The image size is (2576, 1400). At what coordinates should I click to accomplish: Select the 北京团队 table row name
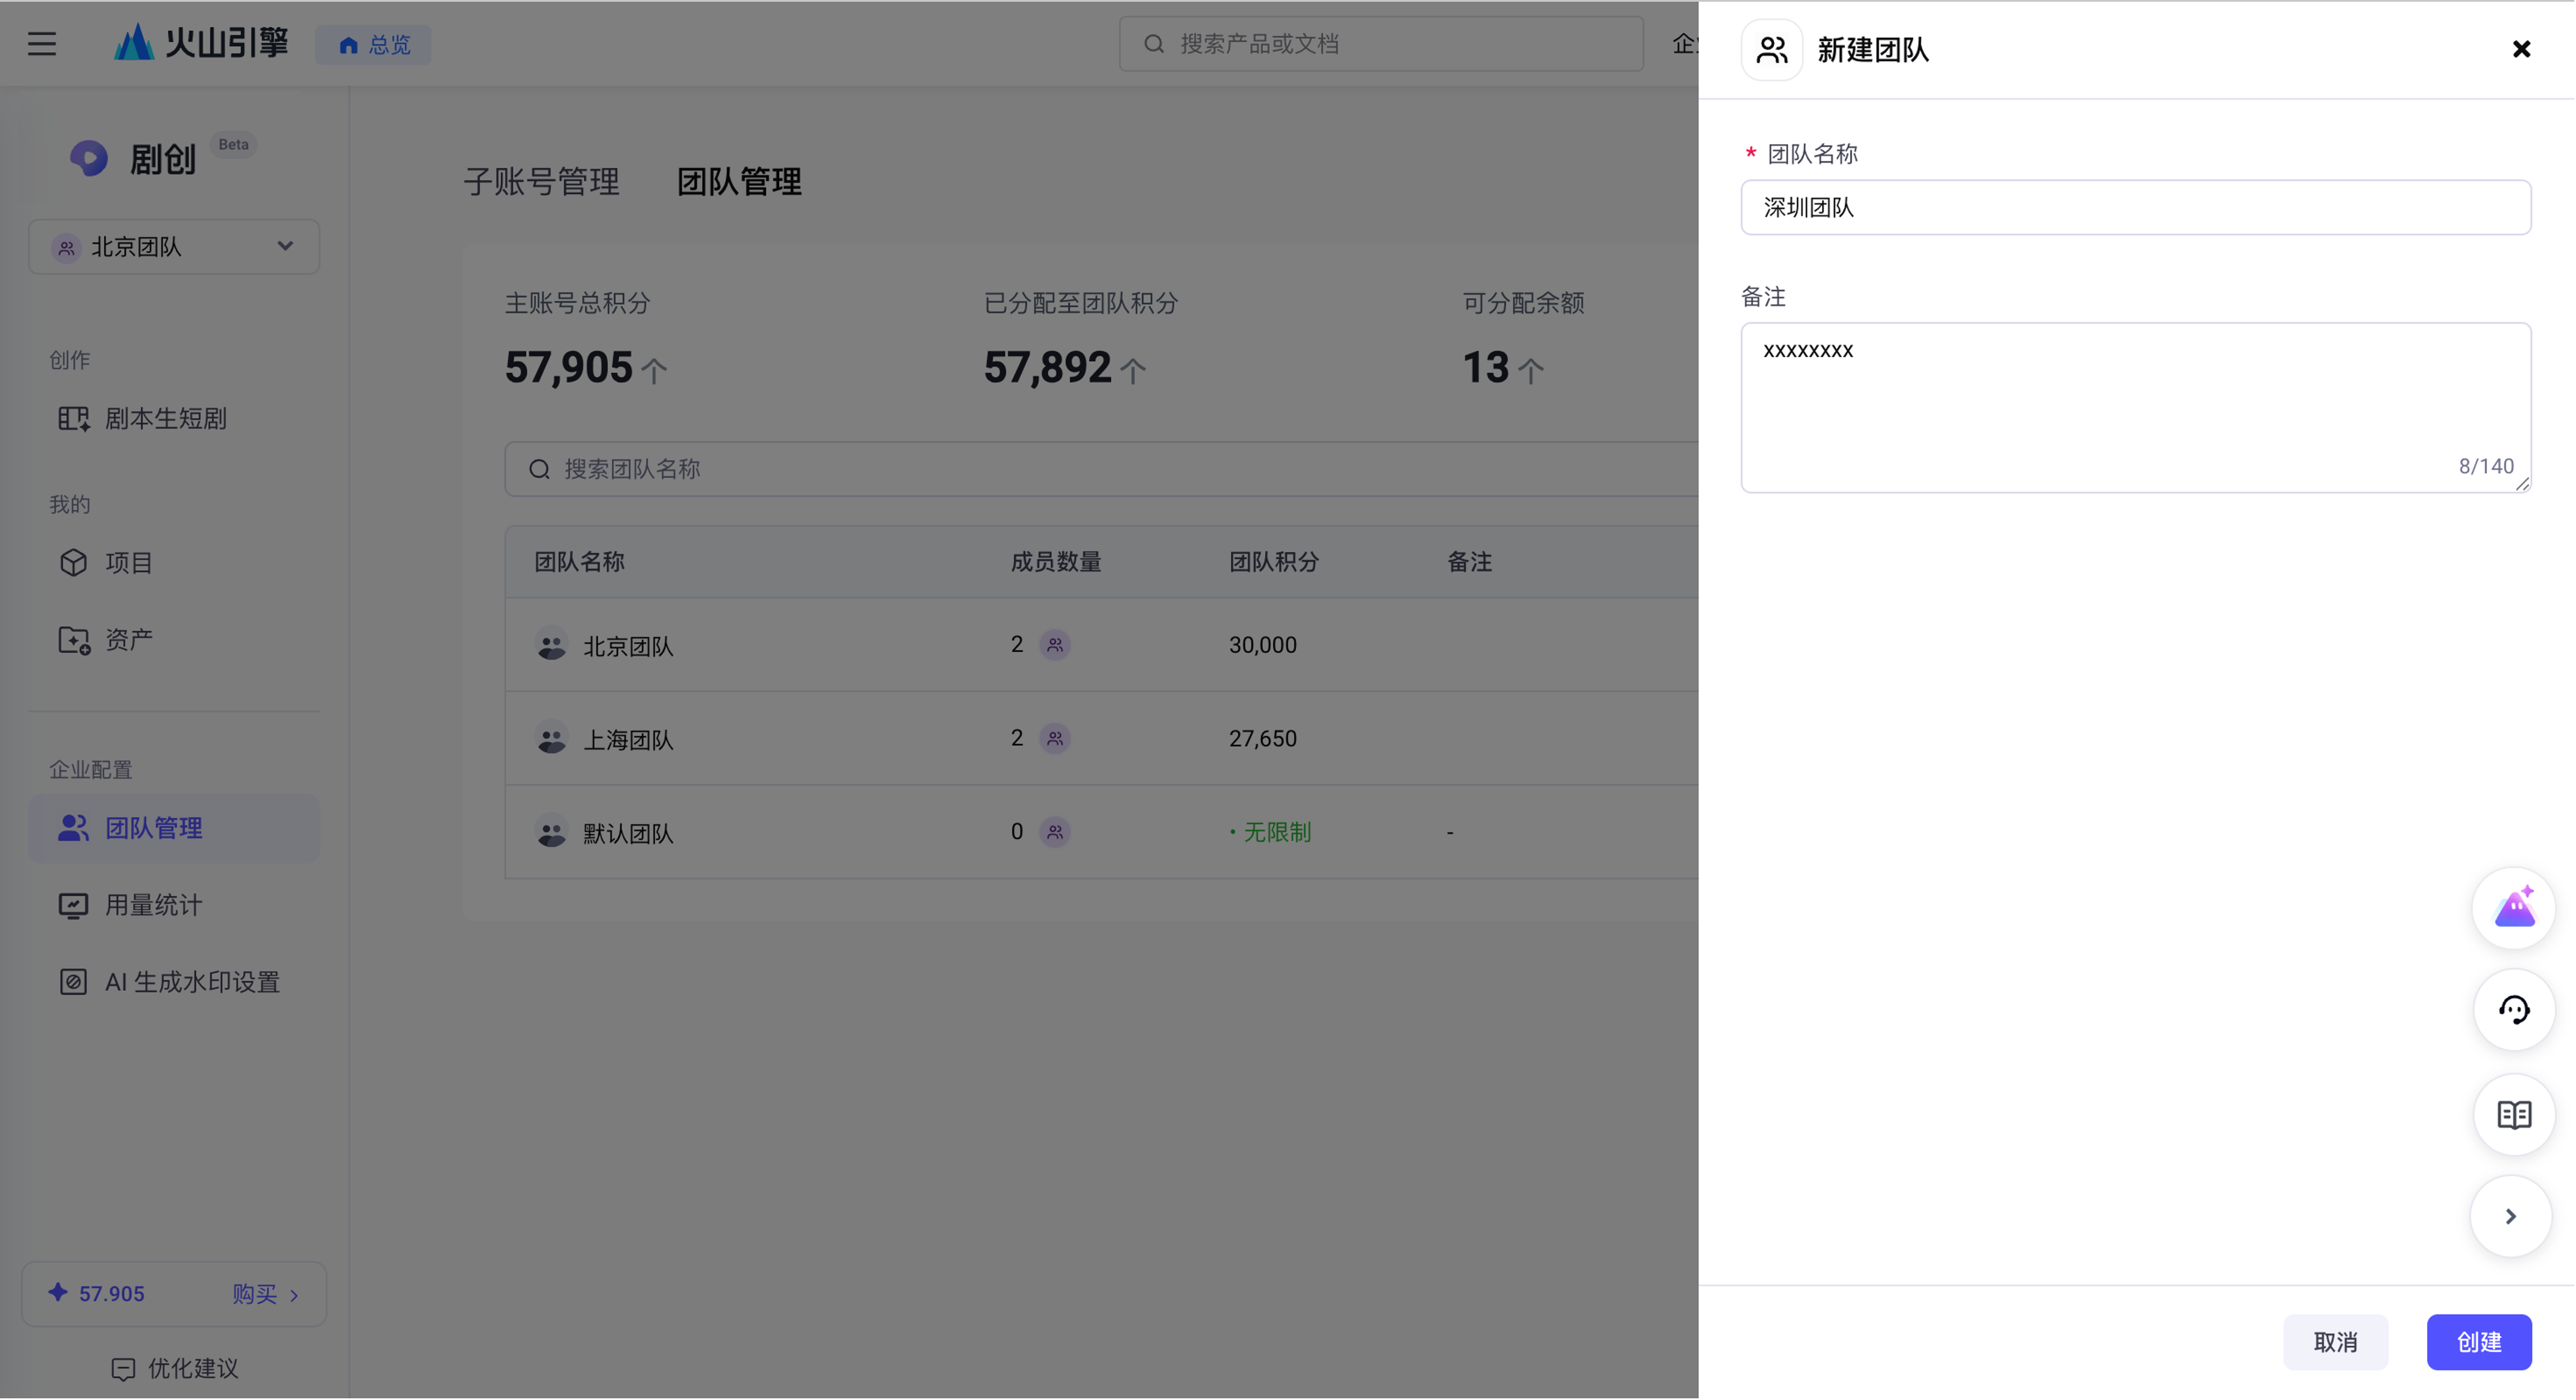click(x=628, y=647)
